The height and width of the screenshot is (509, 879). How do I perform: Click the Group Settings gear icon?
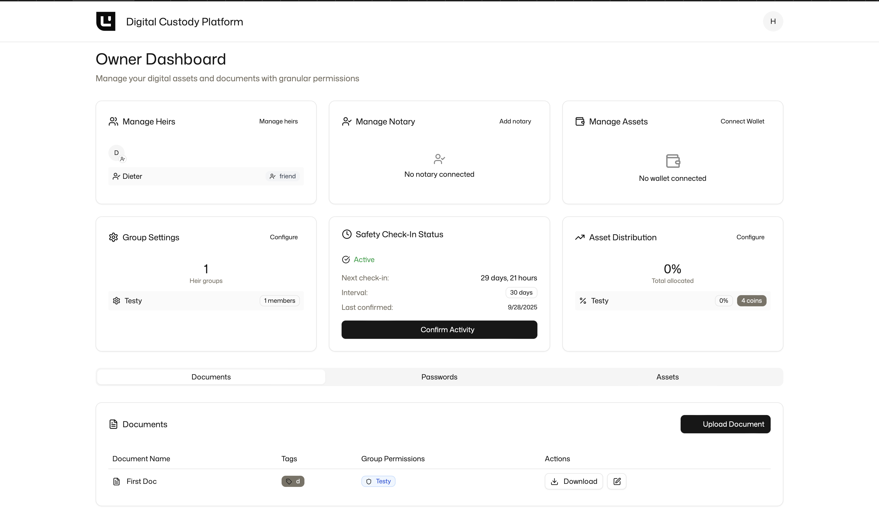113,237
